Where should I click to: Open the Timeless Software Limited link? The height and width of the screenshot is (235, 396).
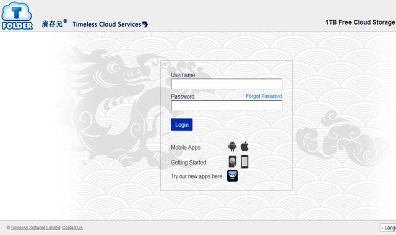pos(35,228)
